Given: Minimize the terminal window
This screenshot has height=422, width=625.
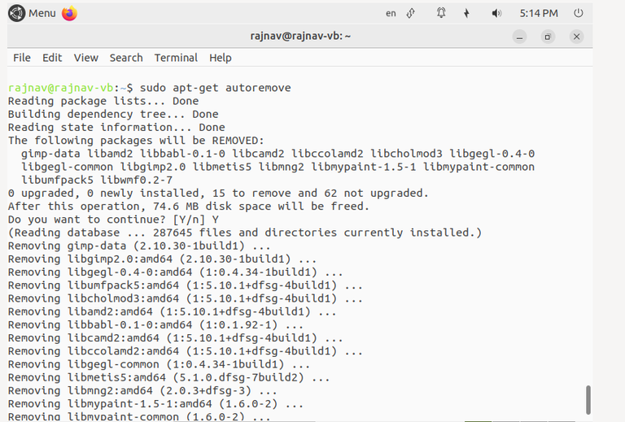Looking at the screenshot, I should click(x=519, y=37).
